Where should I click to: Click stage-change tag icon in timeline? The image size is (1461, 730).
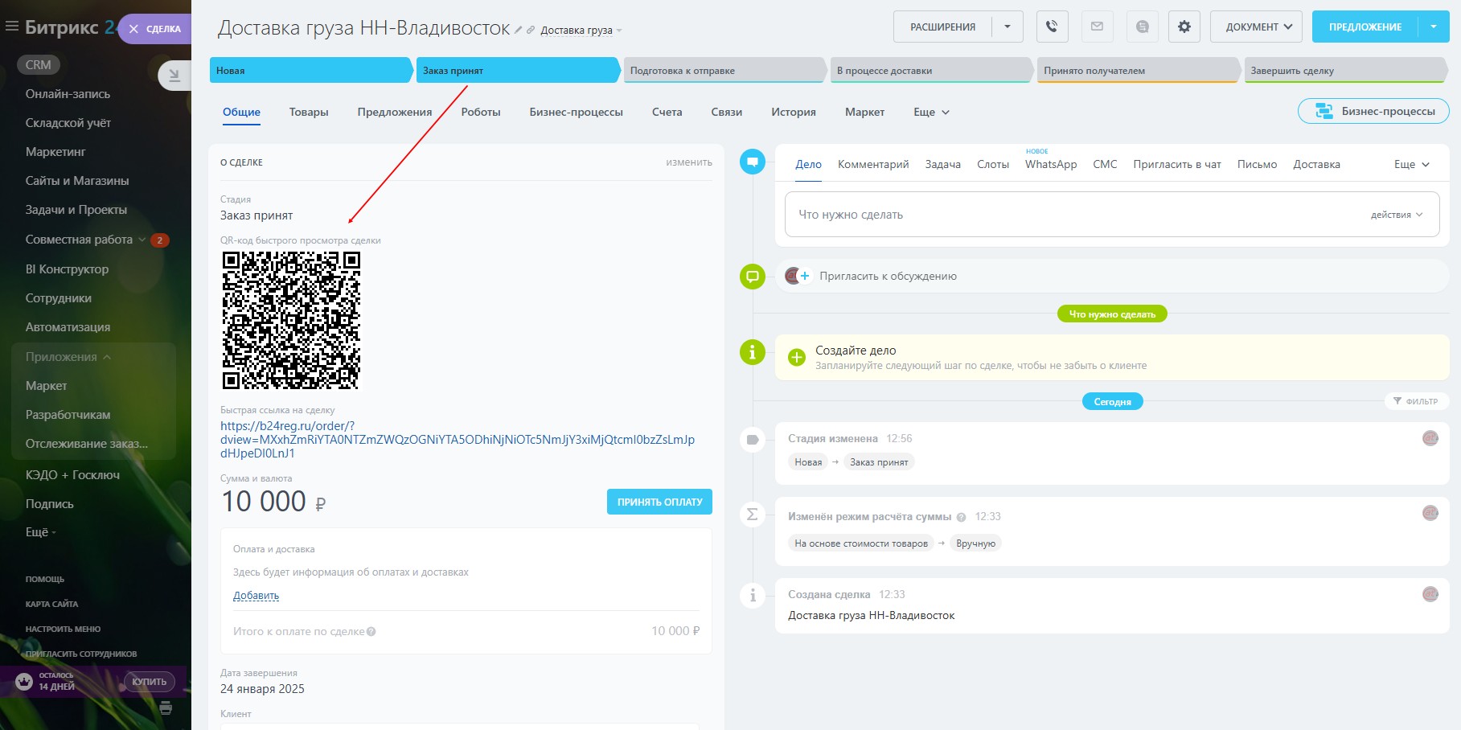(x=752, y=440)
